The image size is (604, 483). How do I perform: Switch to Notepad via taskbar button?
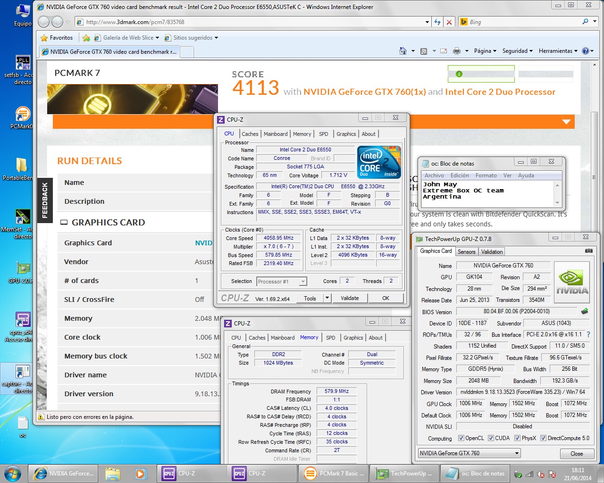pos(476,474)
